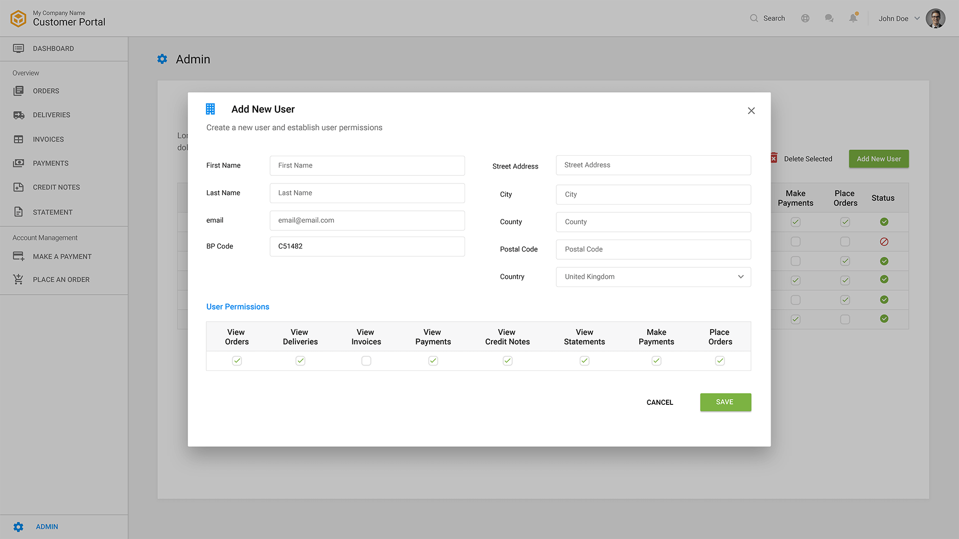The height and width of the screenshot is (539, 959).
Task: Click the Admin gear icon at sidebar bottom
Action: 19,527
